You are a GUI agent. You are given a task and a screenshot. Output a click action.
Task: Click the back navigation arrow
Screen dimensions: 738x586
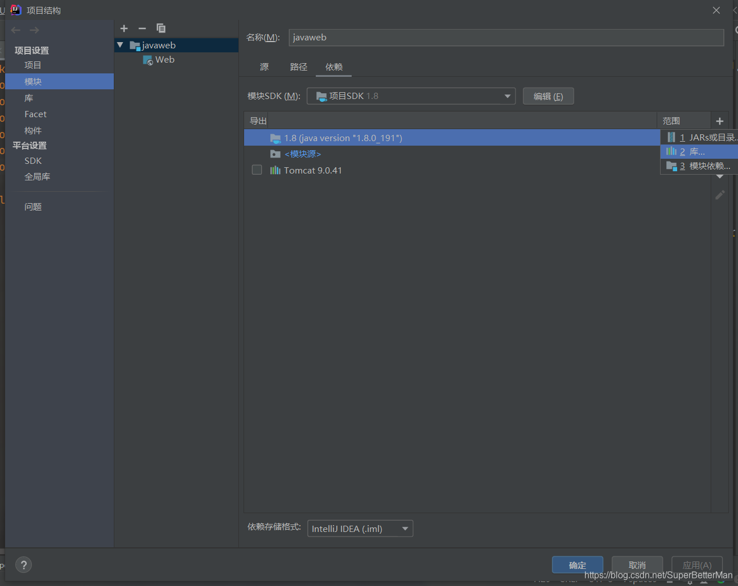pyautogui.click(x=16, y=30)
